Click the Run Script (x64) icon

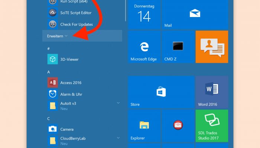[53, 2]
